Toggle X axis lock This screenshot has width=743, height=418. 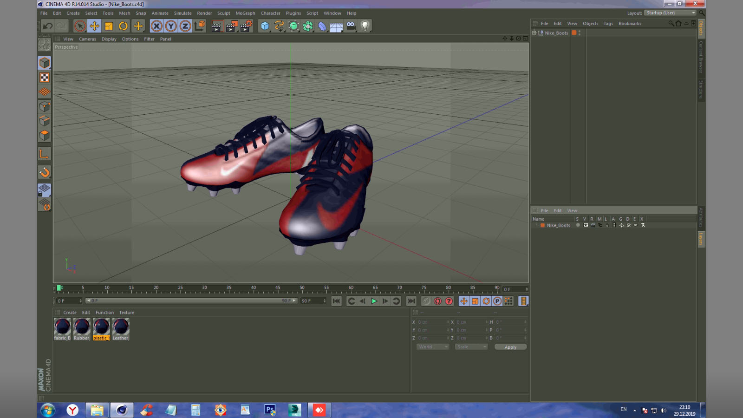click(x=156, y=26)
